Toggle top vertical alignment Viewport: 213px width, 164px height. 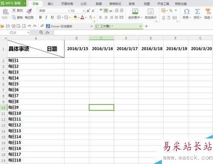101,10
